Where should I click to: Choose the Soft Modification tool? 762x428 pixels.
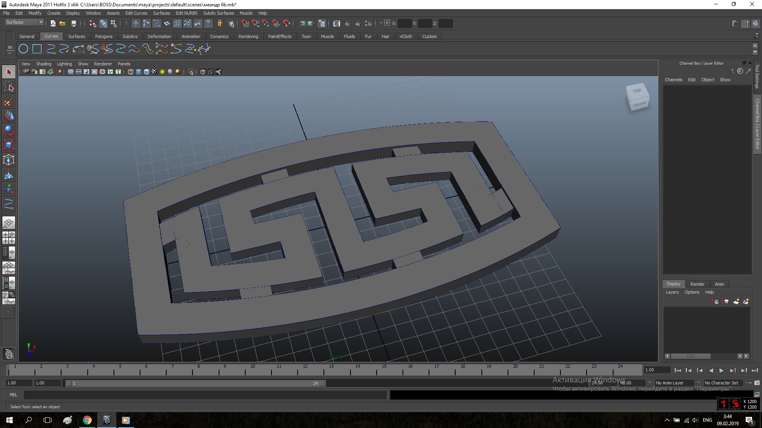(x=9, y=174)
